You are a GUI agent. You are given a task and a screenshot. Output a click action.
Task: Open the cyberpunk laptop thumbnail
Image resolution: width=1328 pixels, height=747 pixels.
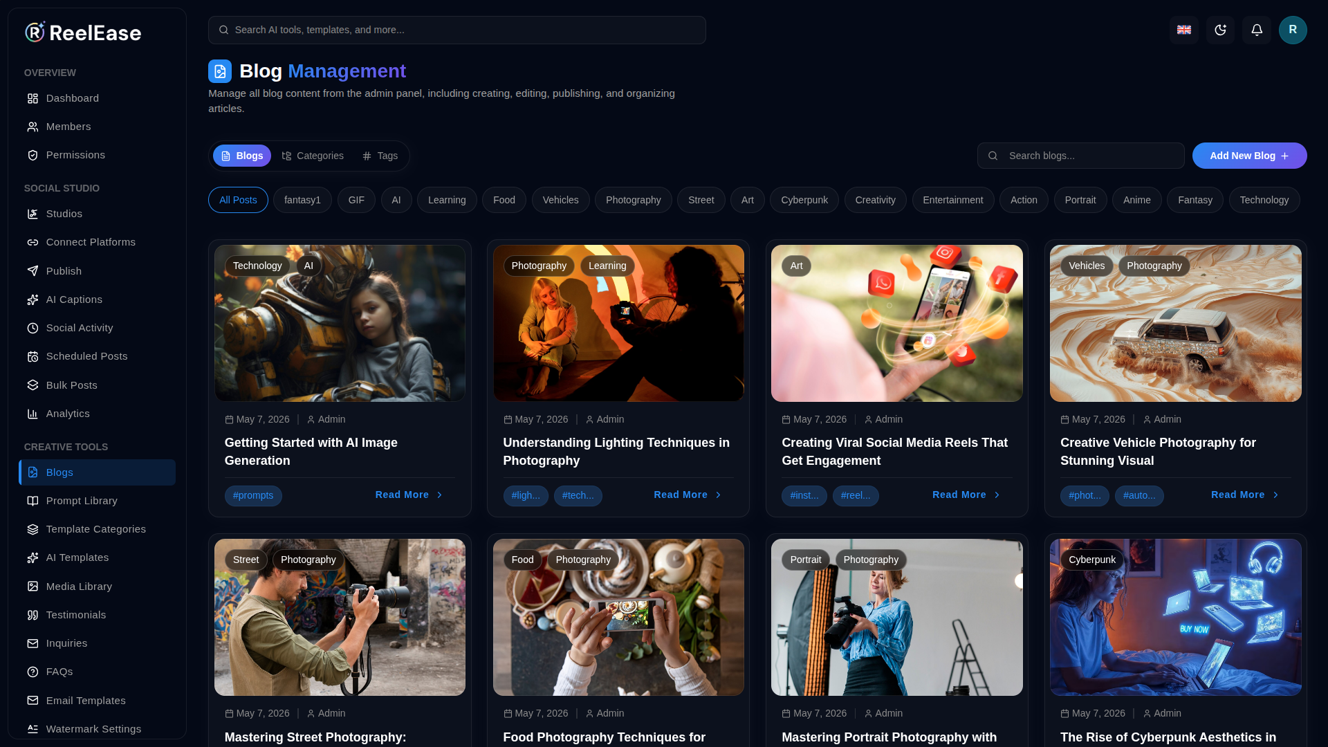[1175, 617]
